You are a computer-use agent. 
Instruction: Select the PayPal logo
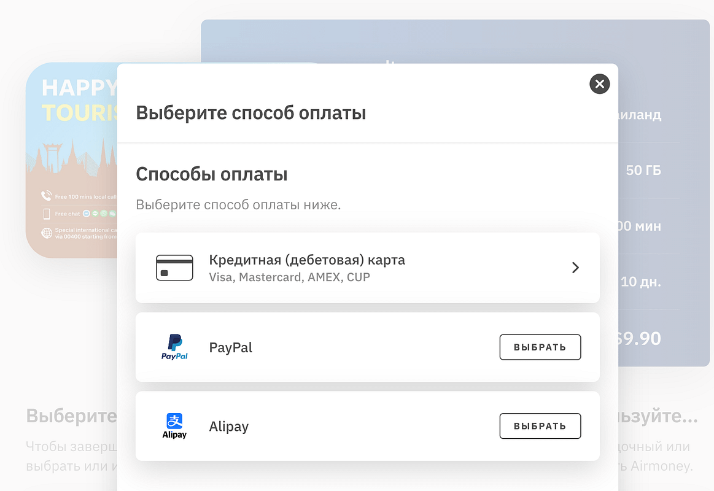[x=176, y=347]
